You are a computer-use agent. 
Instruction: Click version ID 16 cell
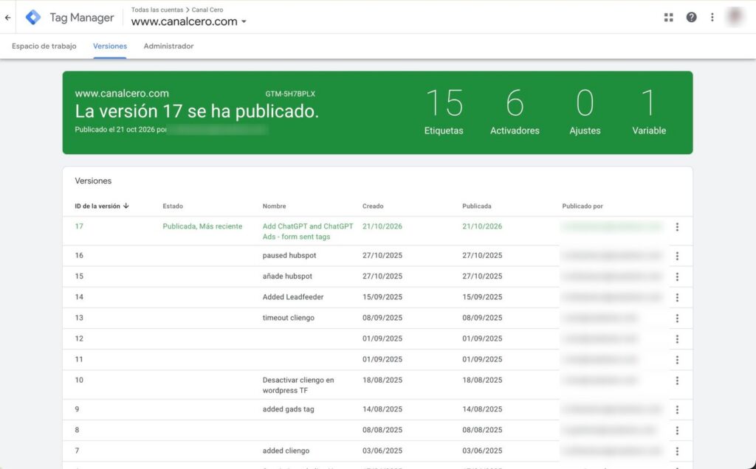coord(79,256)
